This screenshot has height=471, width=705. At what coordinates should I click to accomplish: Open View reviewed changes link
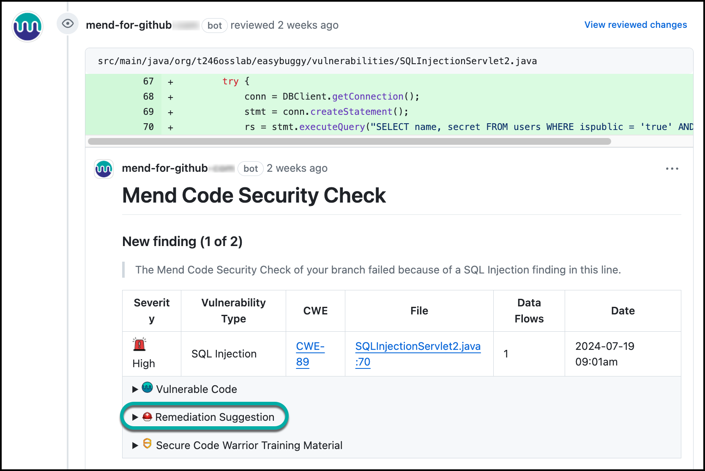click(635, 25)
